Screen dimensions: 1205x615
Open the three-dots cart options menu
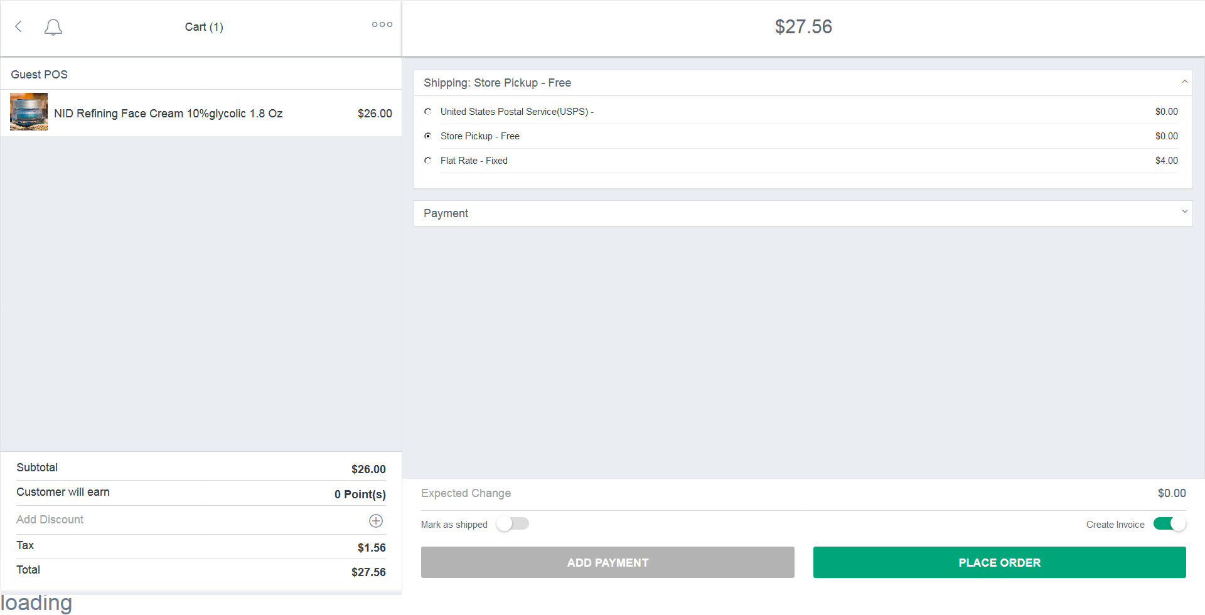[382, 24]
